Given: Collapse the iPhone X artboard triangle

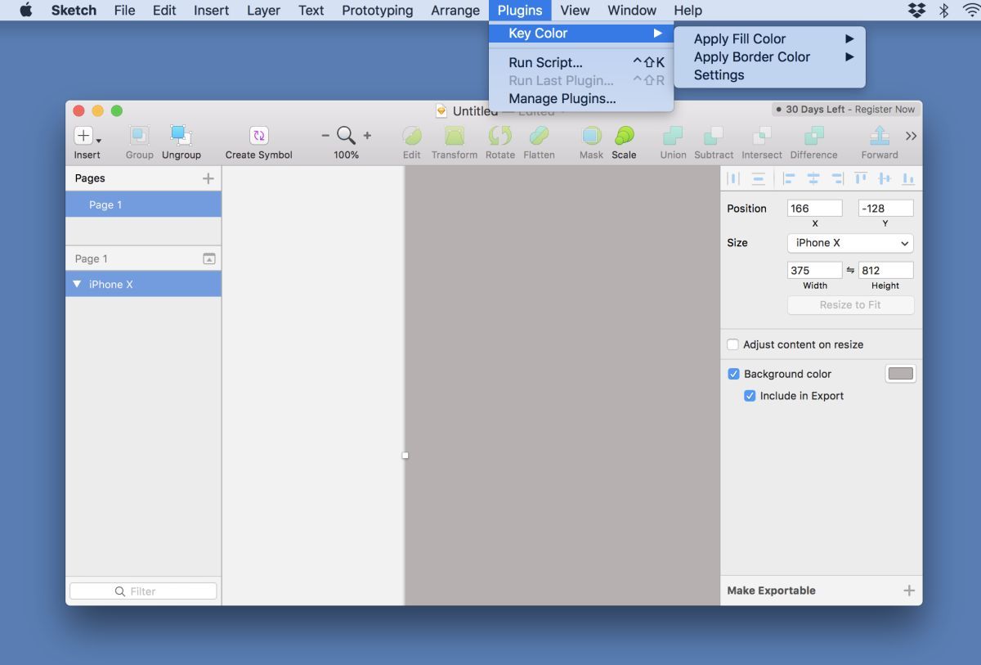Looking at the screenshot, I should (77, 284).
